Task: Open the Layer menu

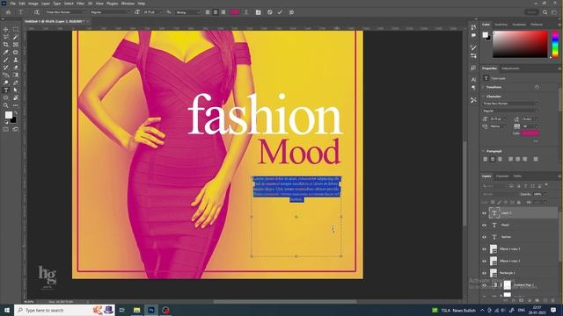Action: coord(46,4)
